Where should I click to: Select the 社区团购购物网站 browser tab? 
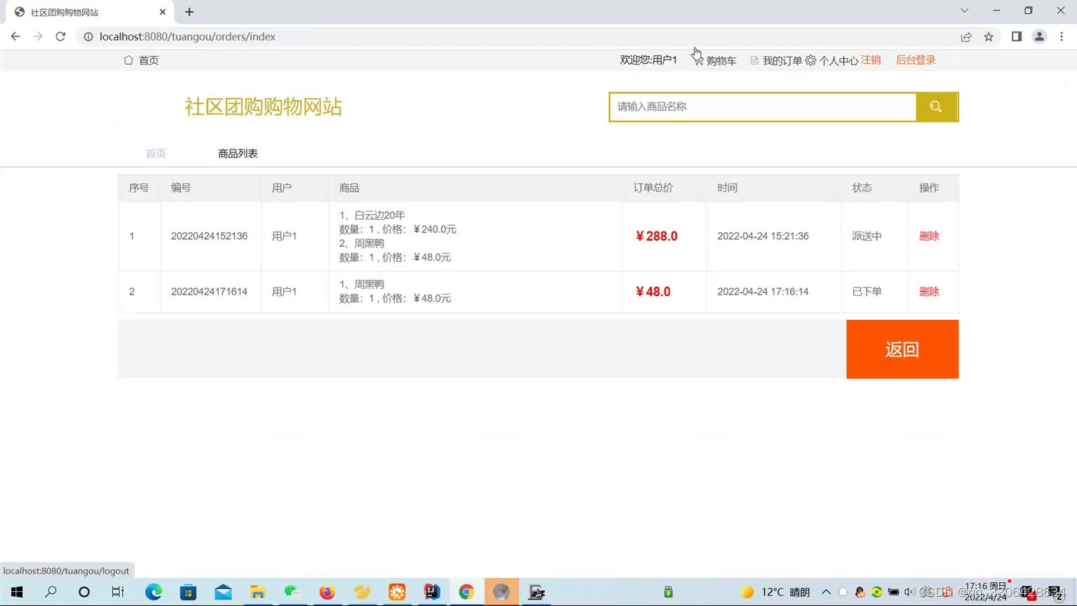pos(90,12)
